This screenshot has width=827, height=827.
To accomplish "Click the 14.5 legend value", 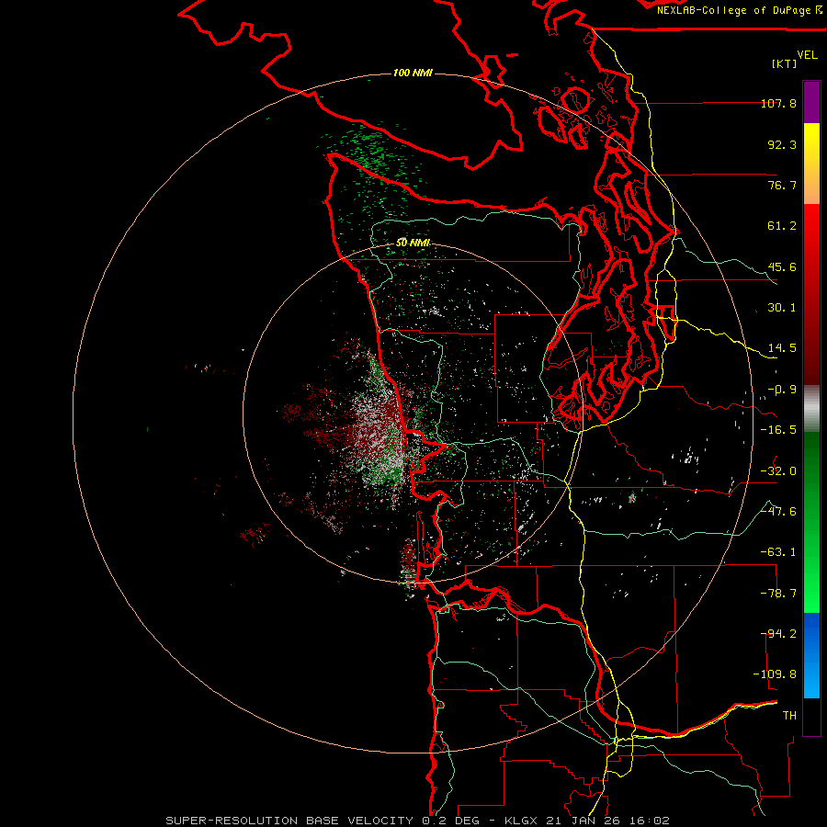I will [x=782, y=348].
